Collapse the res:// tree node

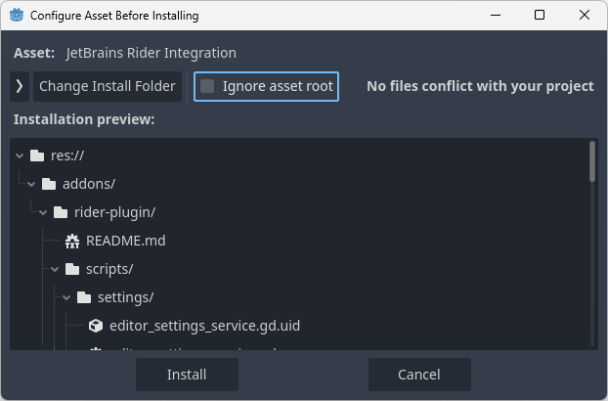pos(20,156)
